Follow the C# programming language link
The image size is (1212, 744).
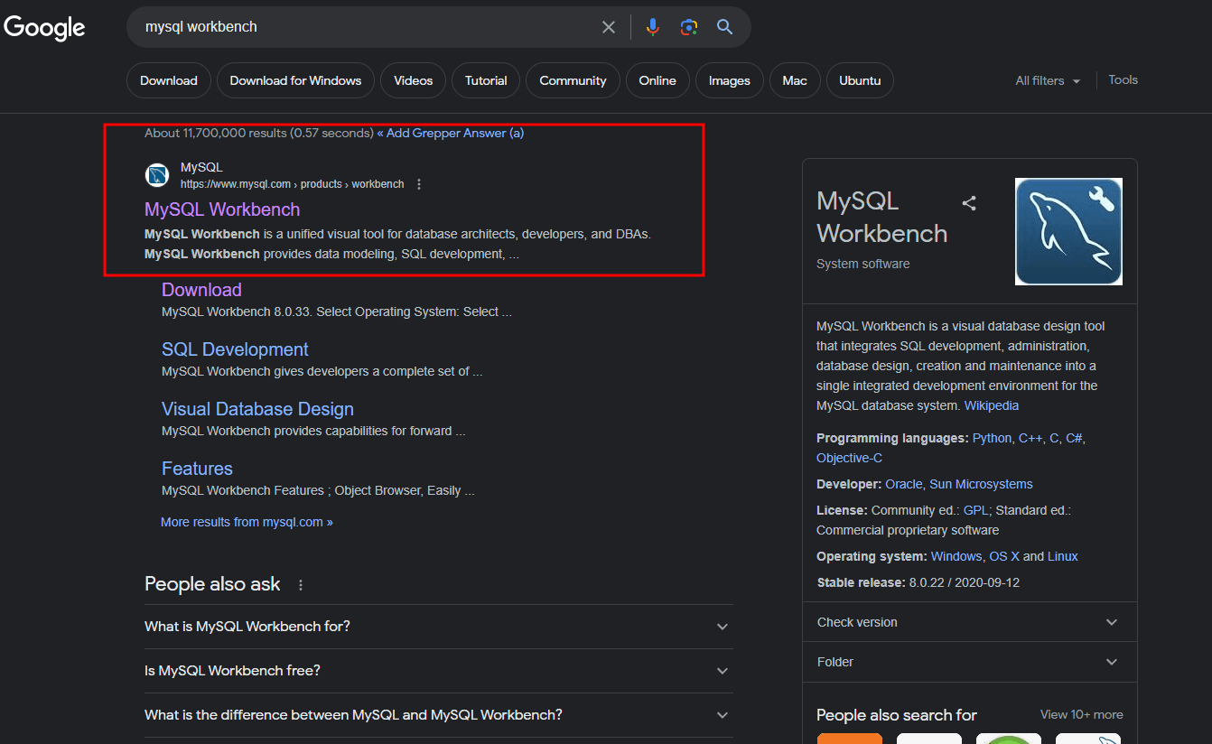pyautogui.click(x=1074, y=438)
